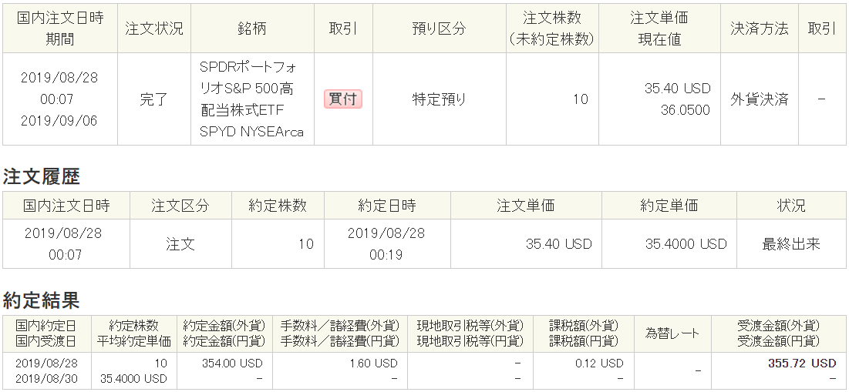Click the red 買付 badge
This screenshot has height=392, width=849.
[343, 99]
